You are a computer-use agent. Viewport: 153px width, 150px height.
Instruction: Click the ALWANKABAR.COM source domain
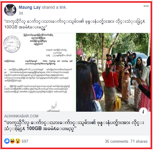click(x=21, y=116)
